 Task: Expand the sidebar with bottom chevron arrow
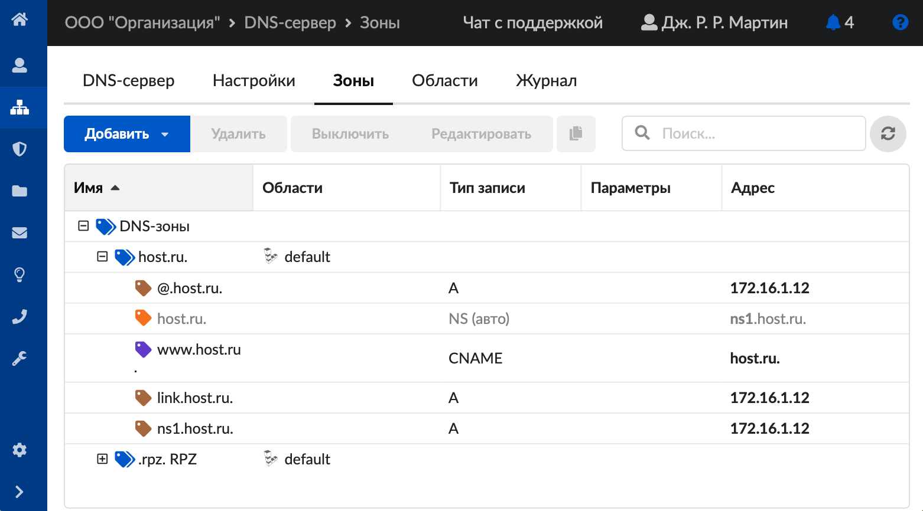[19, 492]
